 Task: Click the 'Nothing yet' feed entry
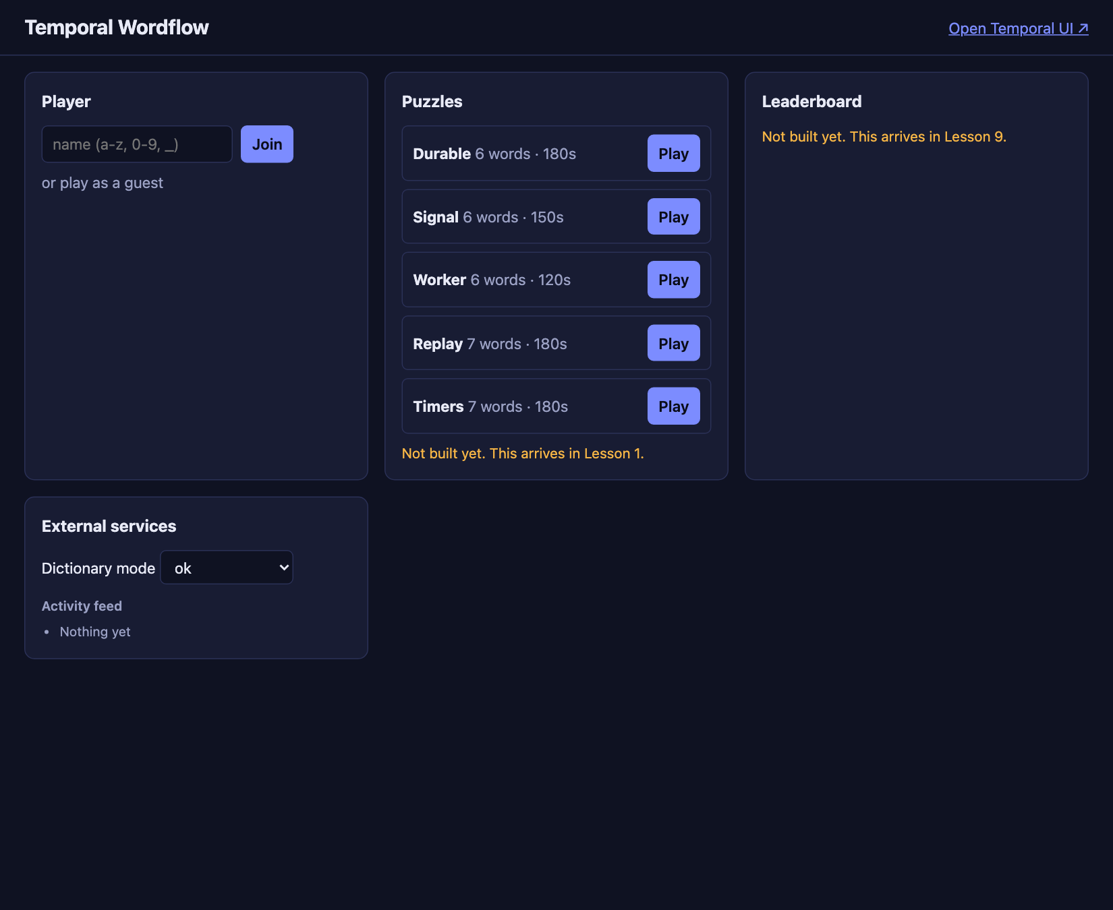[95, 632]
